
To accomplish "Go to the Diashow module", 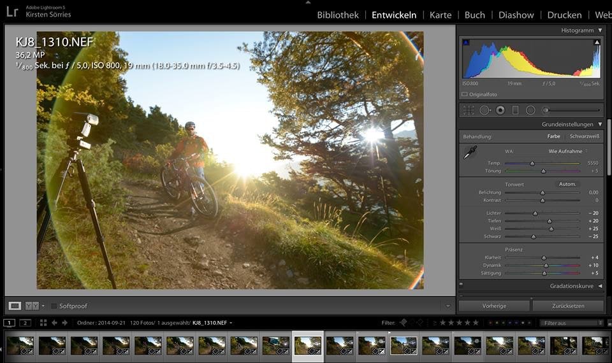I will (516, 15).
